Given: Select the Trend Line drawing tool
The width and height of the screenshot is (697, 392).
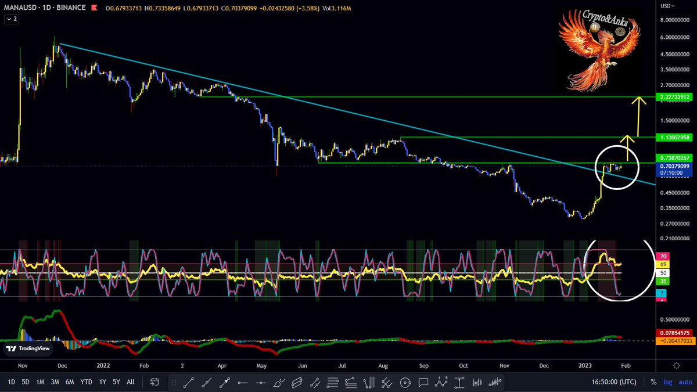Looking at the screenshot, I should pyautogui.click(x=187, y=383).
